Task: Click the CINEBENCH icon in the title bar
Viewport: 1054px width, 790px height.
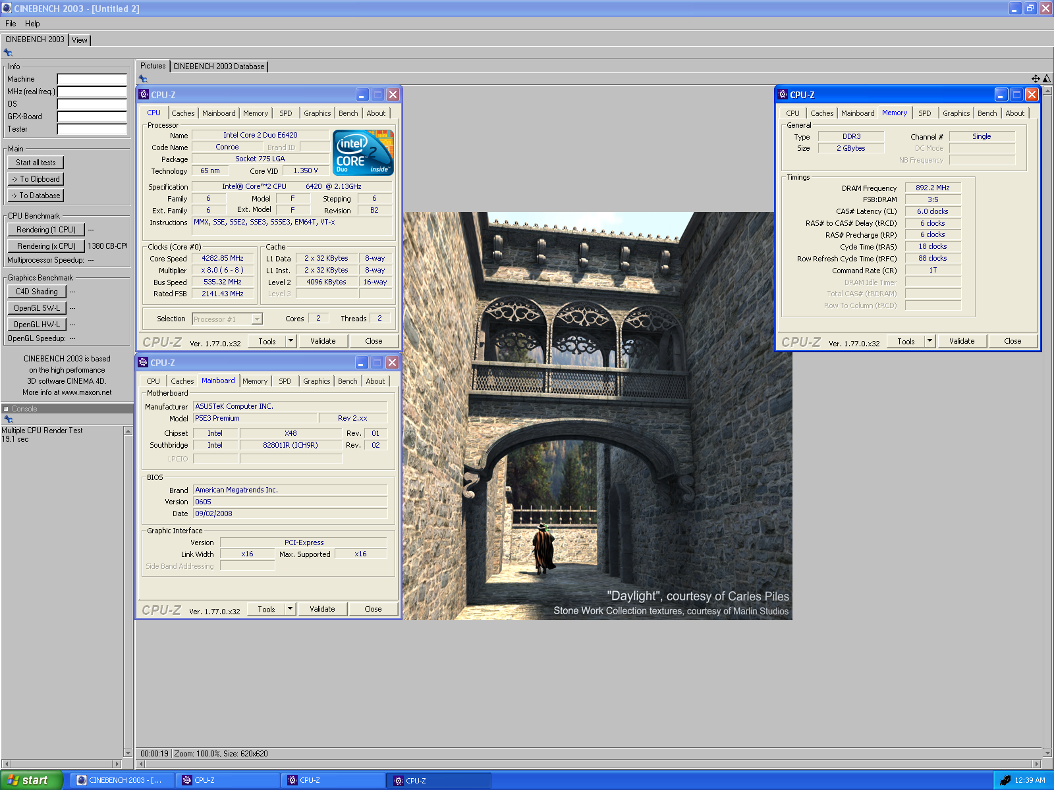Action: (x=7, y=8)
